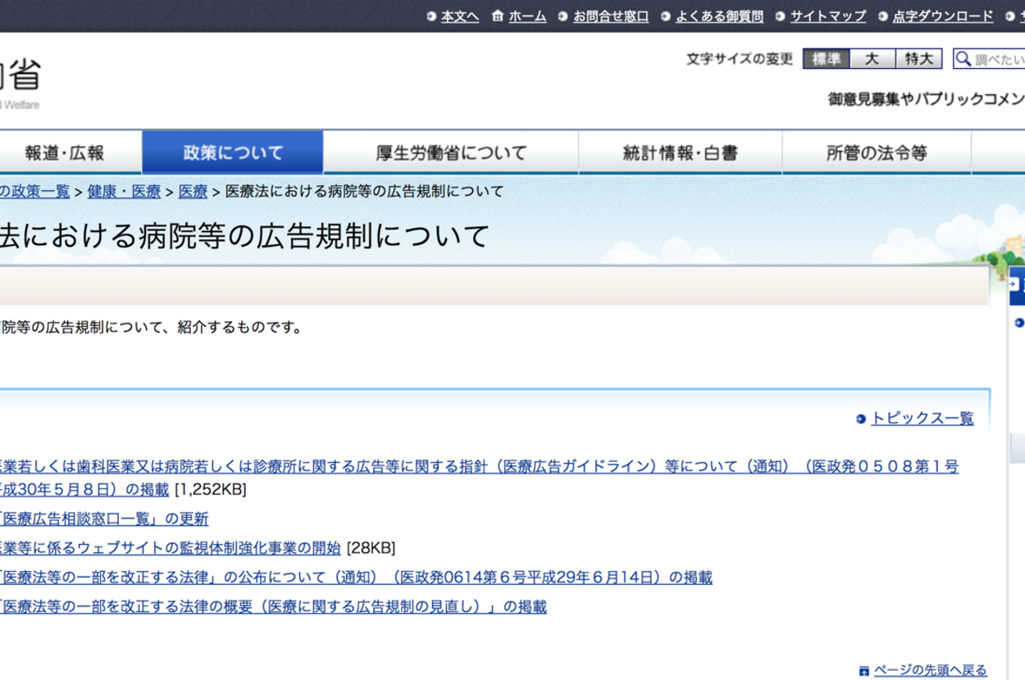Screen dimensions: 1025x680
Task: Open the 医療広告相談窓口一覧の更新 link
Action: [x=103, y=519]
